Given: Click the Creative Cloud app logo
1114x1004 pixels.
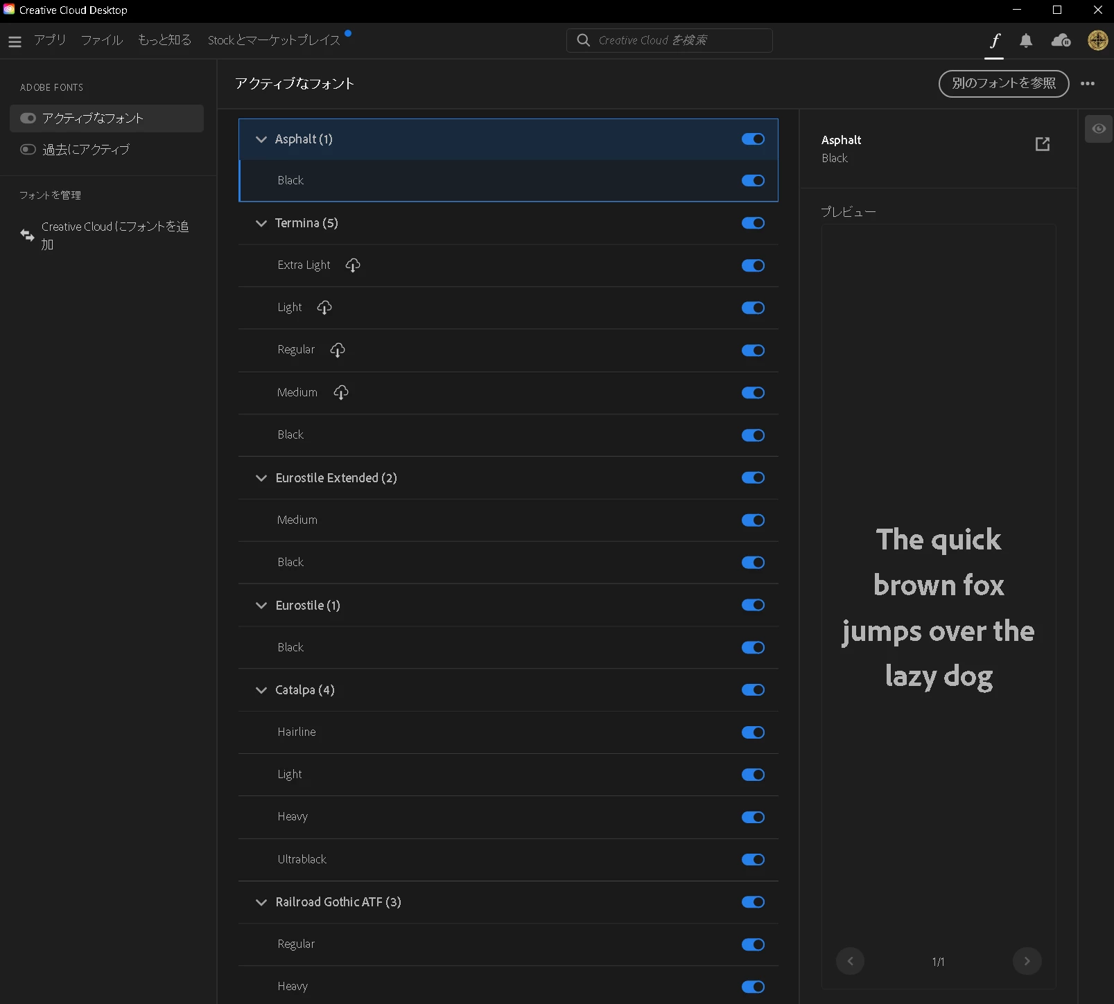Looking at the screenshot, I should coord(9,10).
